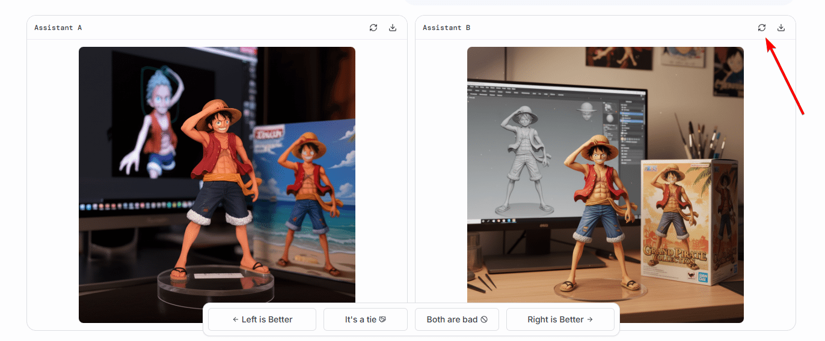825x341 pixels.
Task: Vote Both are bad
Action: pyautogui.click(x=457, y=319)
